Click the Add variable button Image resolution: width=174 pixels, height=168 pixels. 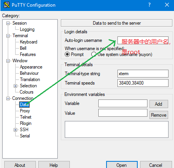click(x=159, y=104)
